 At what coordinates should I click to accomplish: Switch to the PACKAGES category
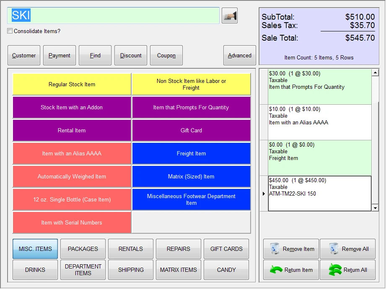click(83, 249)
